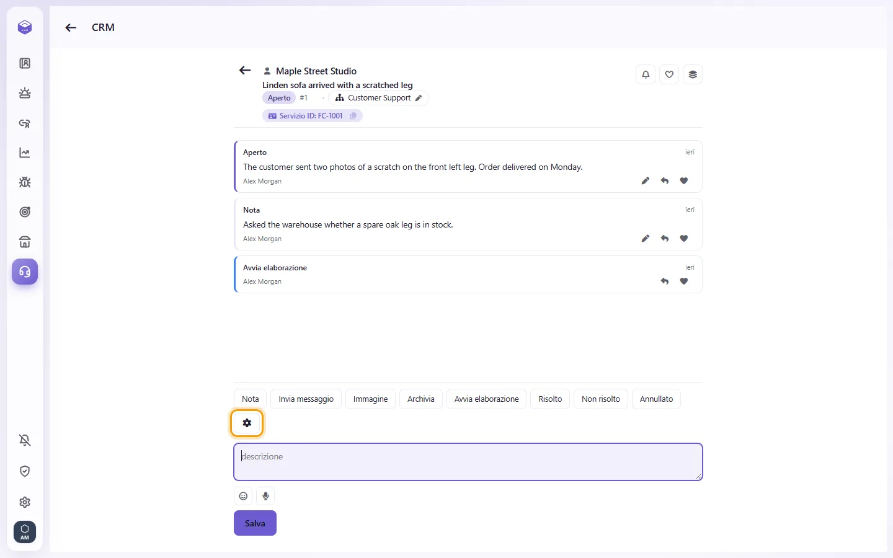Open the gear settings for action buttons
The width and height of the screenshot is (893, 558).
click(247, 423)
